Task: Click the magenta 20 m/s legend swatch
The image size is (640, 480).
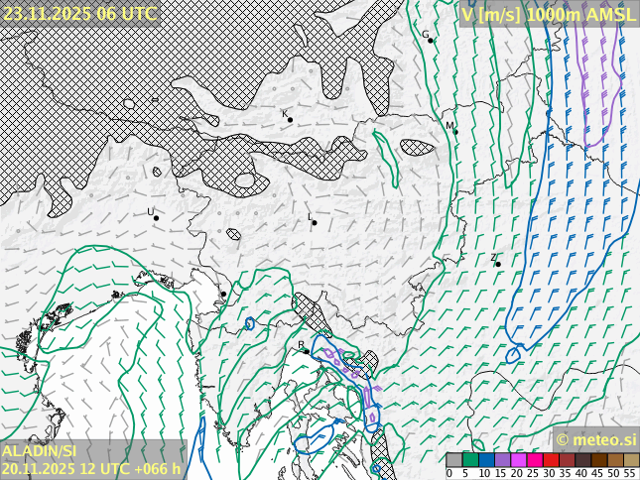Action: coord(518,460)
